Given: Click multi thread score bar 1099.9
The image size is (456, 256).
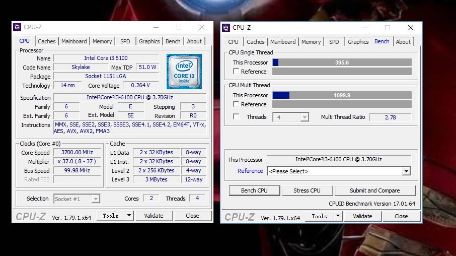Looking at the screenshot, I should 342,95.
